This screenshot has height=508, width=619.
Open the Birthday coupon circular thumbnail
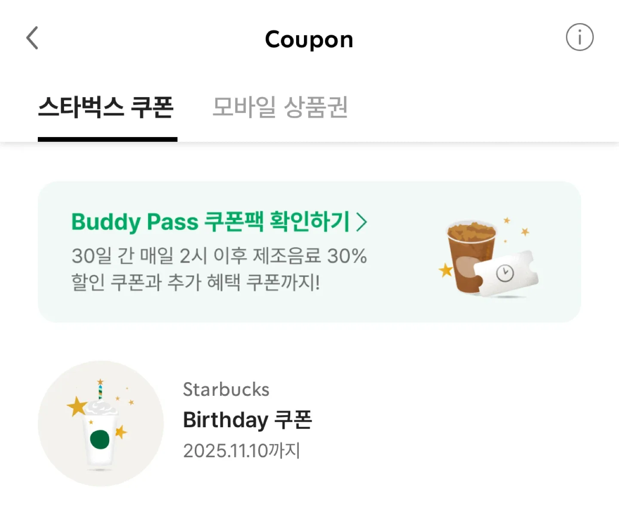point(101,424)
